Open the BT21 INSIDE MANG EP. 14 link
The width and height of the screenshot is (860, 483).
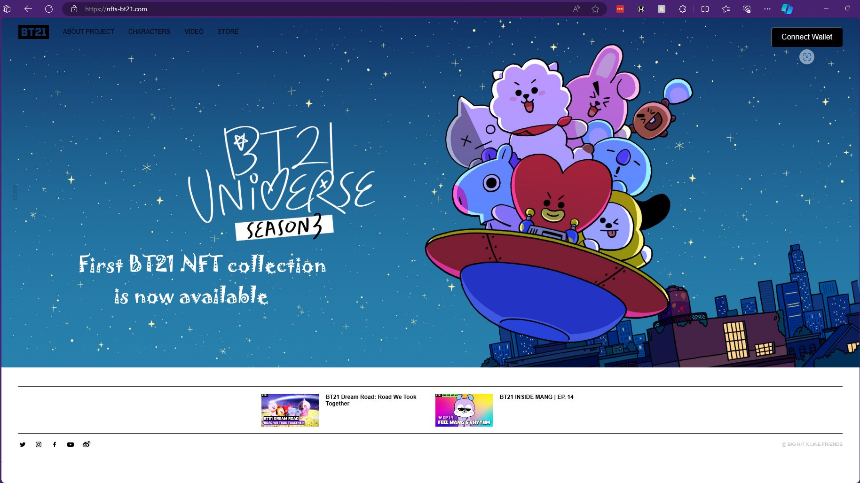[537, 397]
